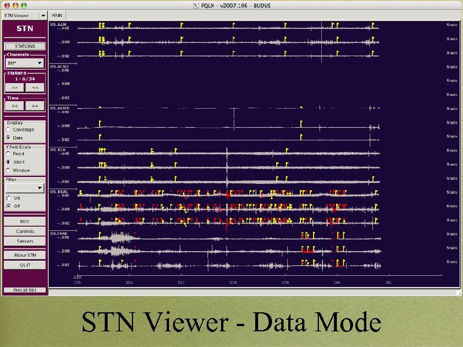Open Stats for the top US.AAN trace
This screenshot has height=347, width=463.
pos(451,25)
